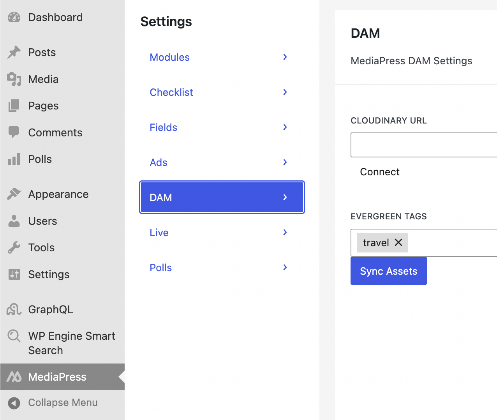Open the Appearance menu item
The image size is (497, 420).
pos(58,194)
